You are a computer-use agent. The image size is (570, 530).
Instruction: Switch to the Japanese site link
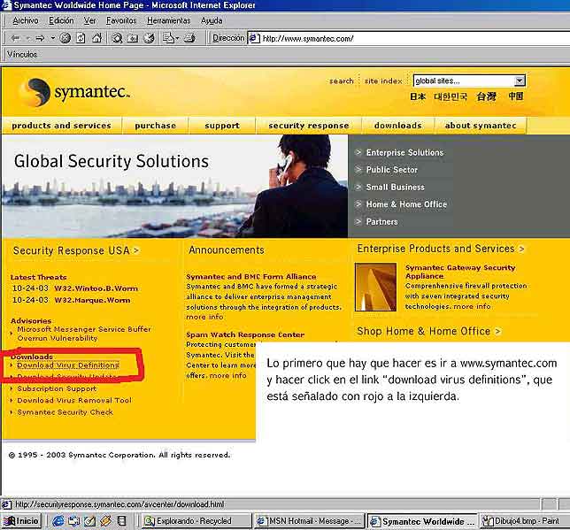pos(418,96)
